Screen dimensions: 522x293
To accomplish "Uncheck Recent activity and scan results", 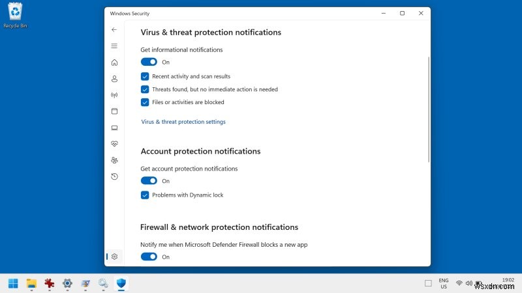I will click(x=145, y=76).
